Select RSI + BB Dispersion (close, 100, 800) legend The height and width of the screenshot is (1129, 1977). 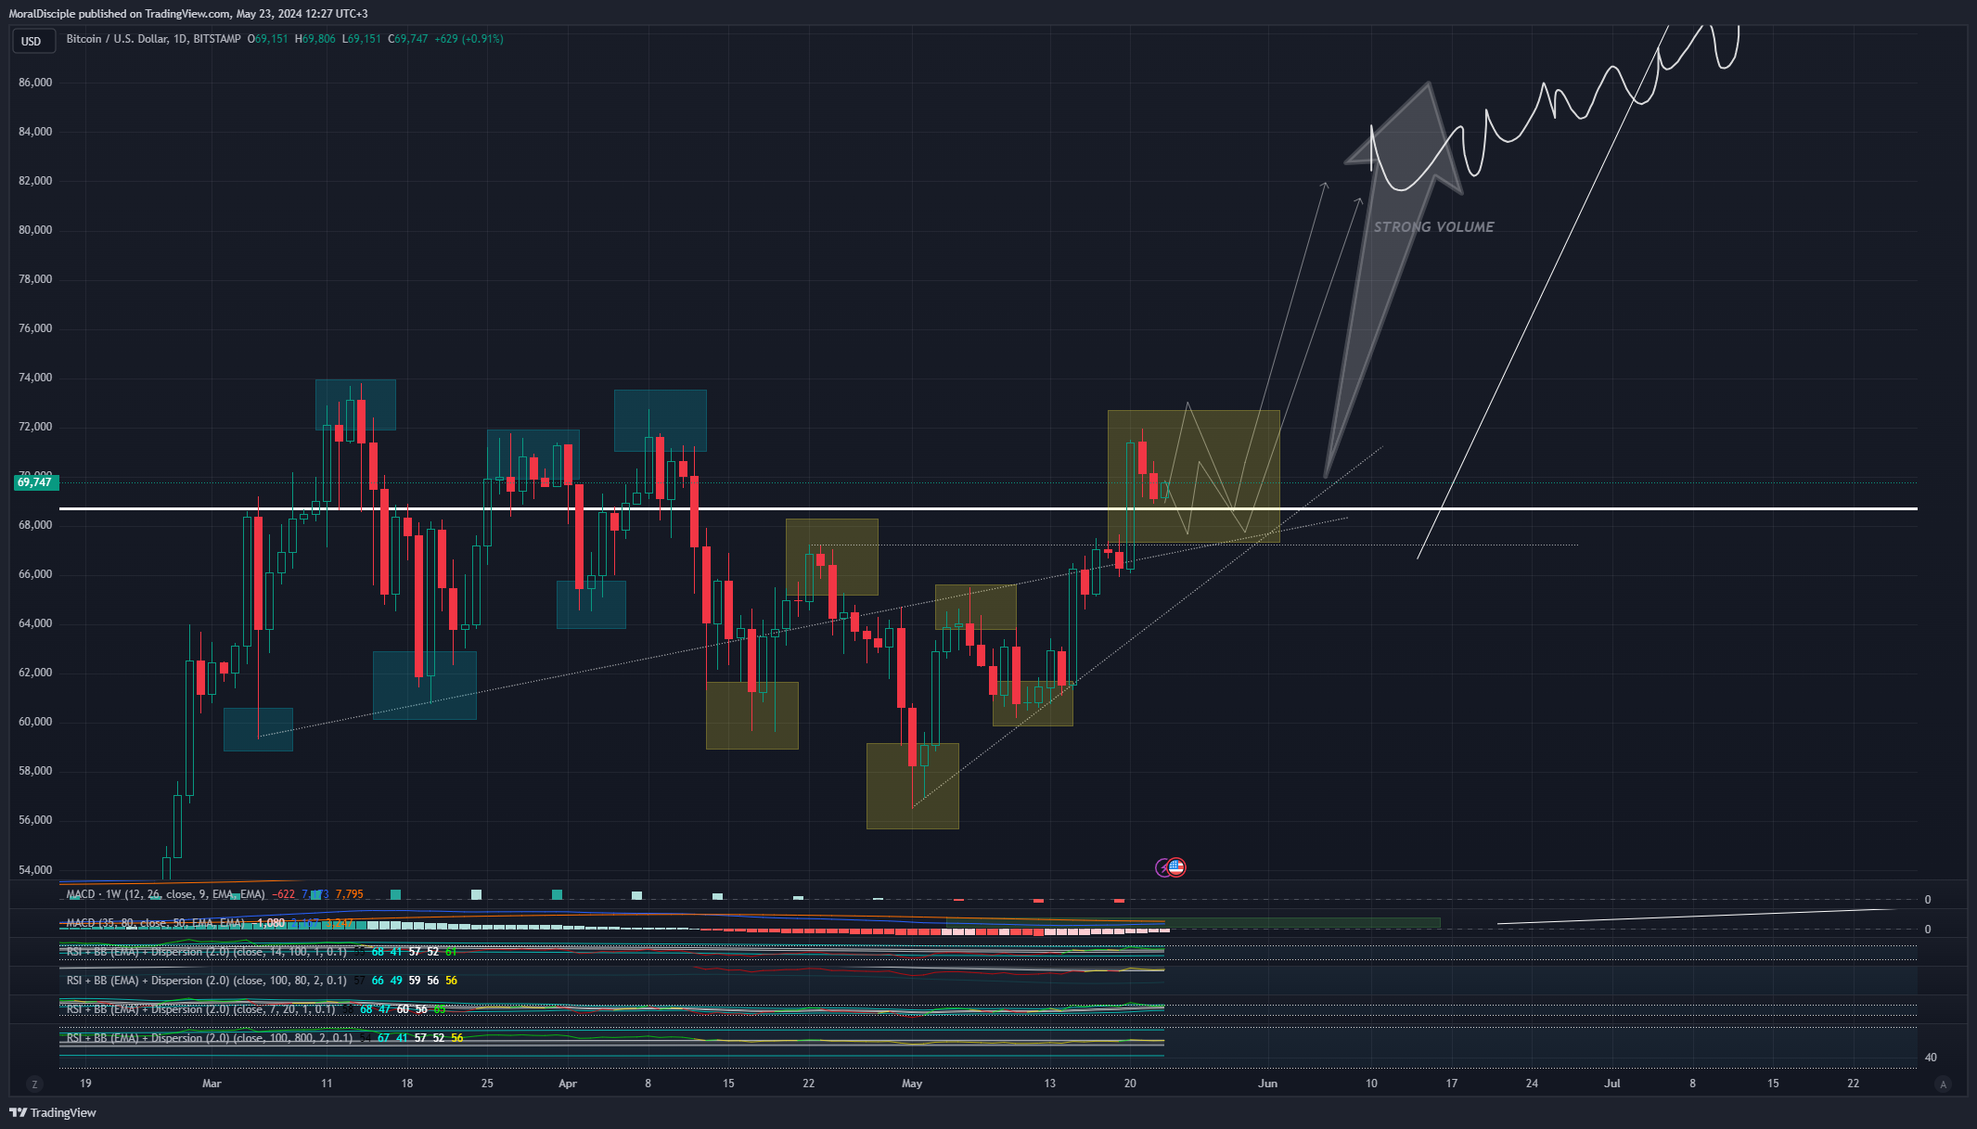[210, 1038]
